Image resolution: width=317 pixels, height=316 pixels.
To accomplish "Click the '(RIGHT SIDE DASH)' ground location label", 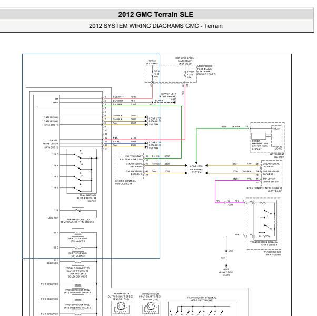I will pos(226,273).
